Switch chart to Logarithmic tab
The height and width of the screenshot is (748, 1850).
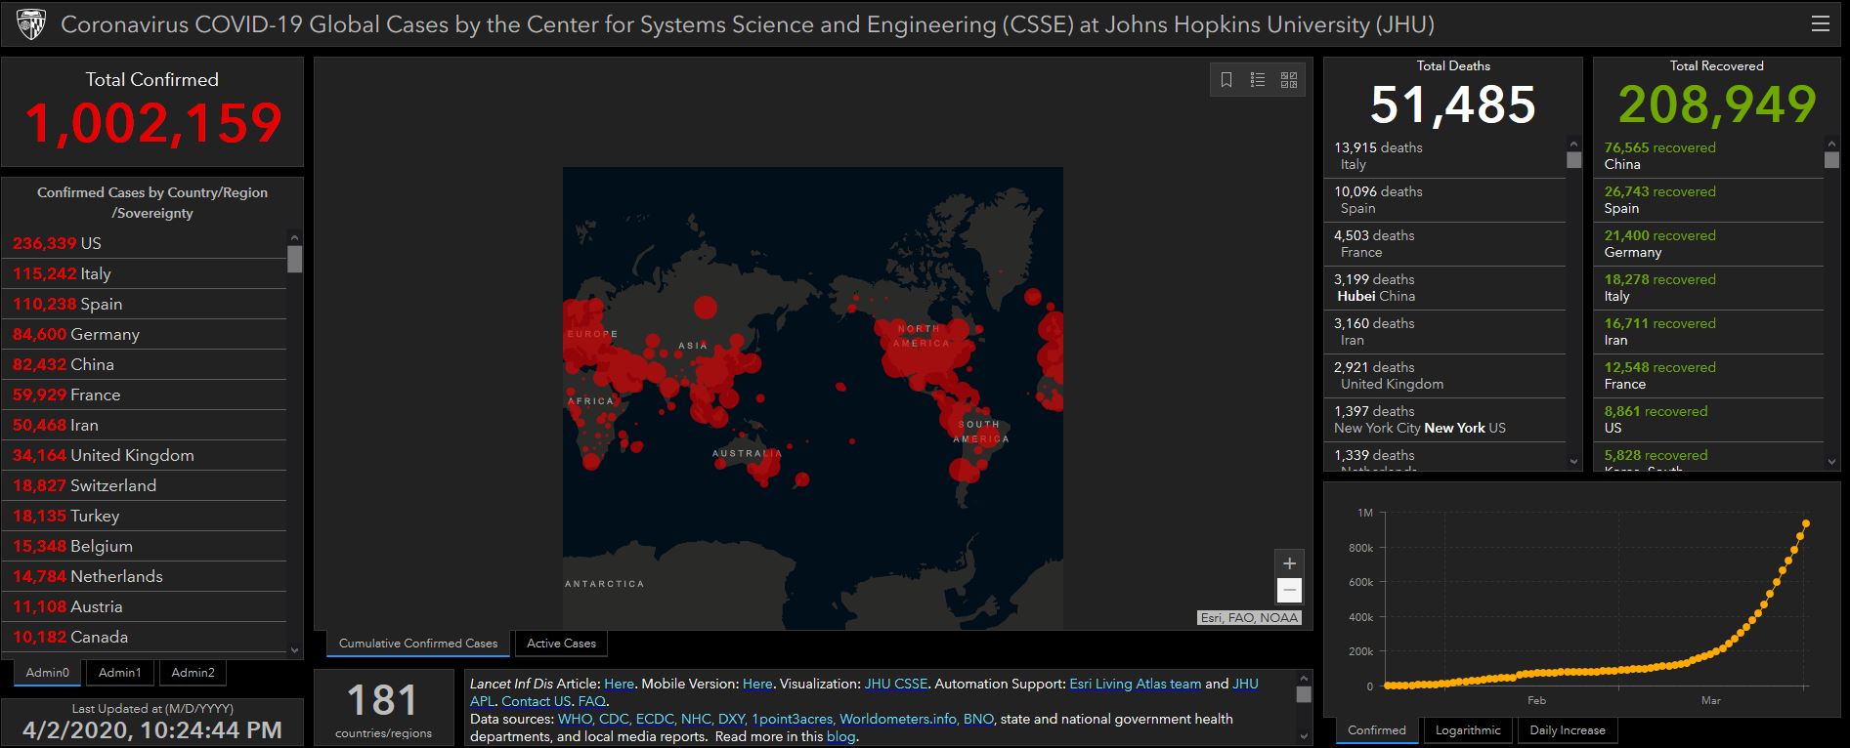coord(1468,730)
